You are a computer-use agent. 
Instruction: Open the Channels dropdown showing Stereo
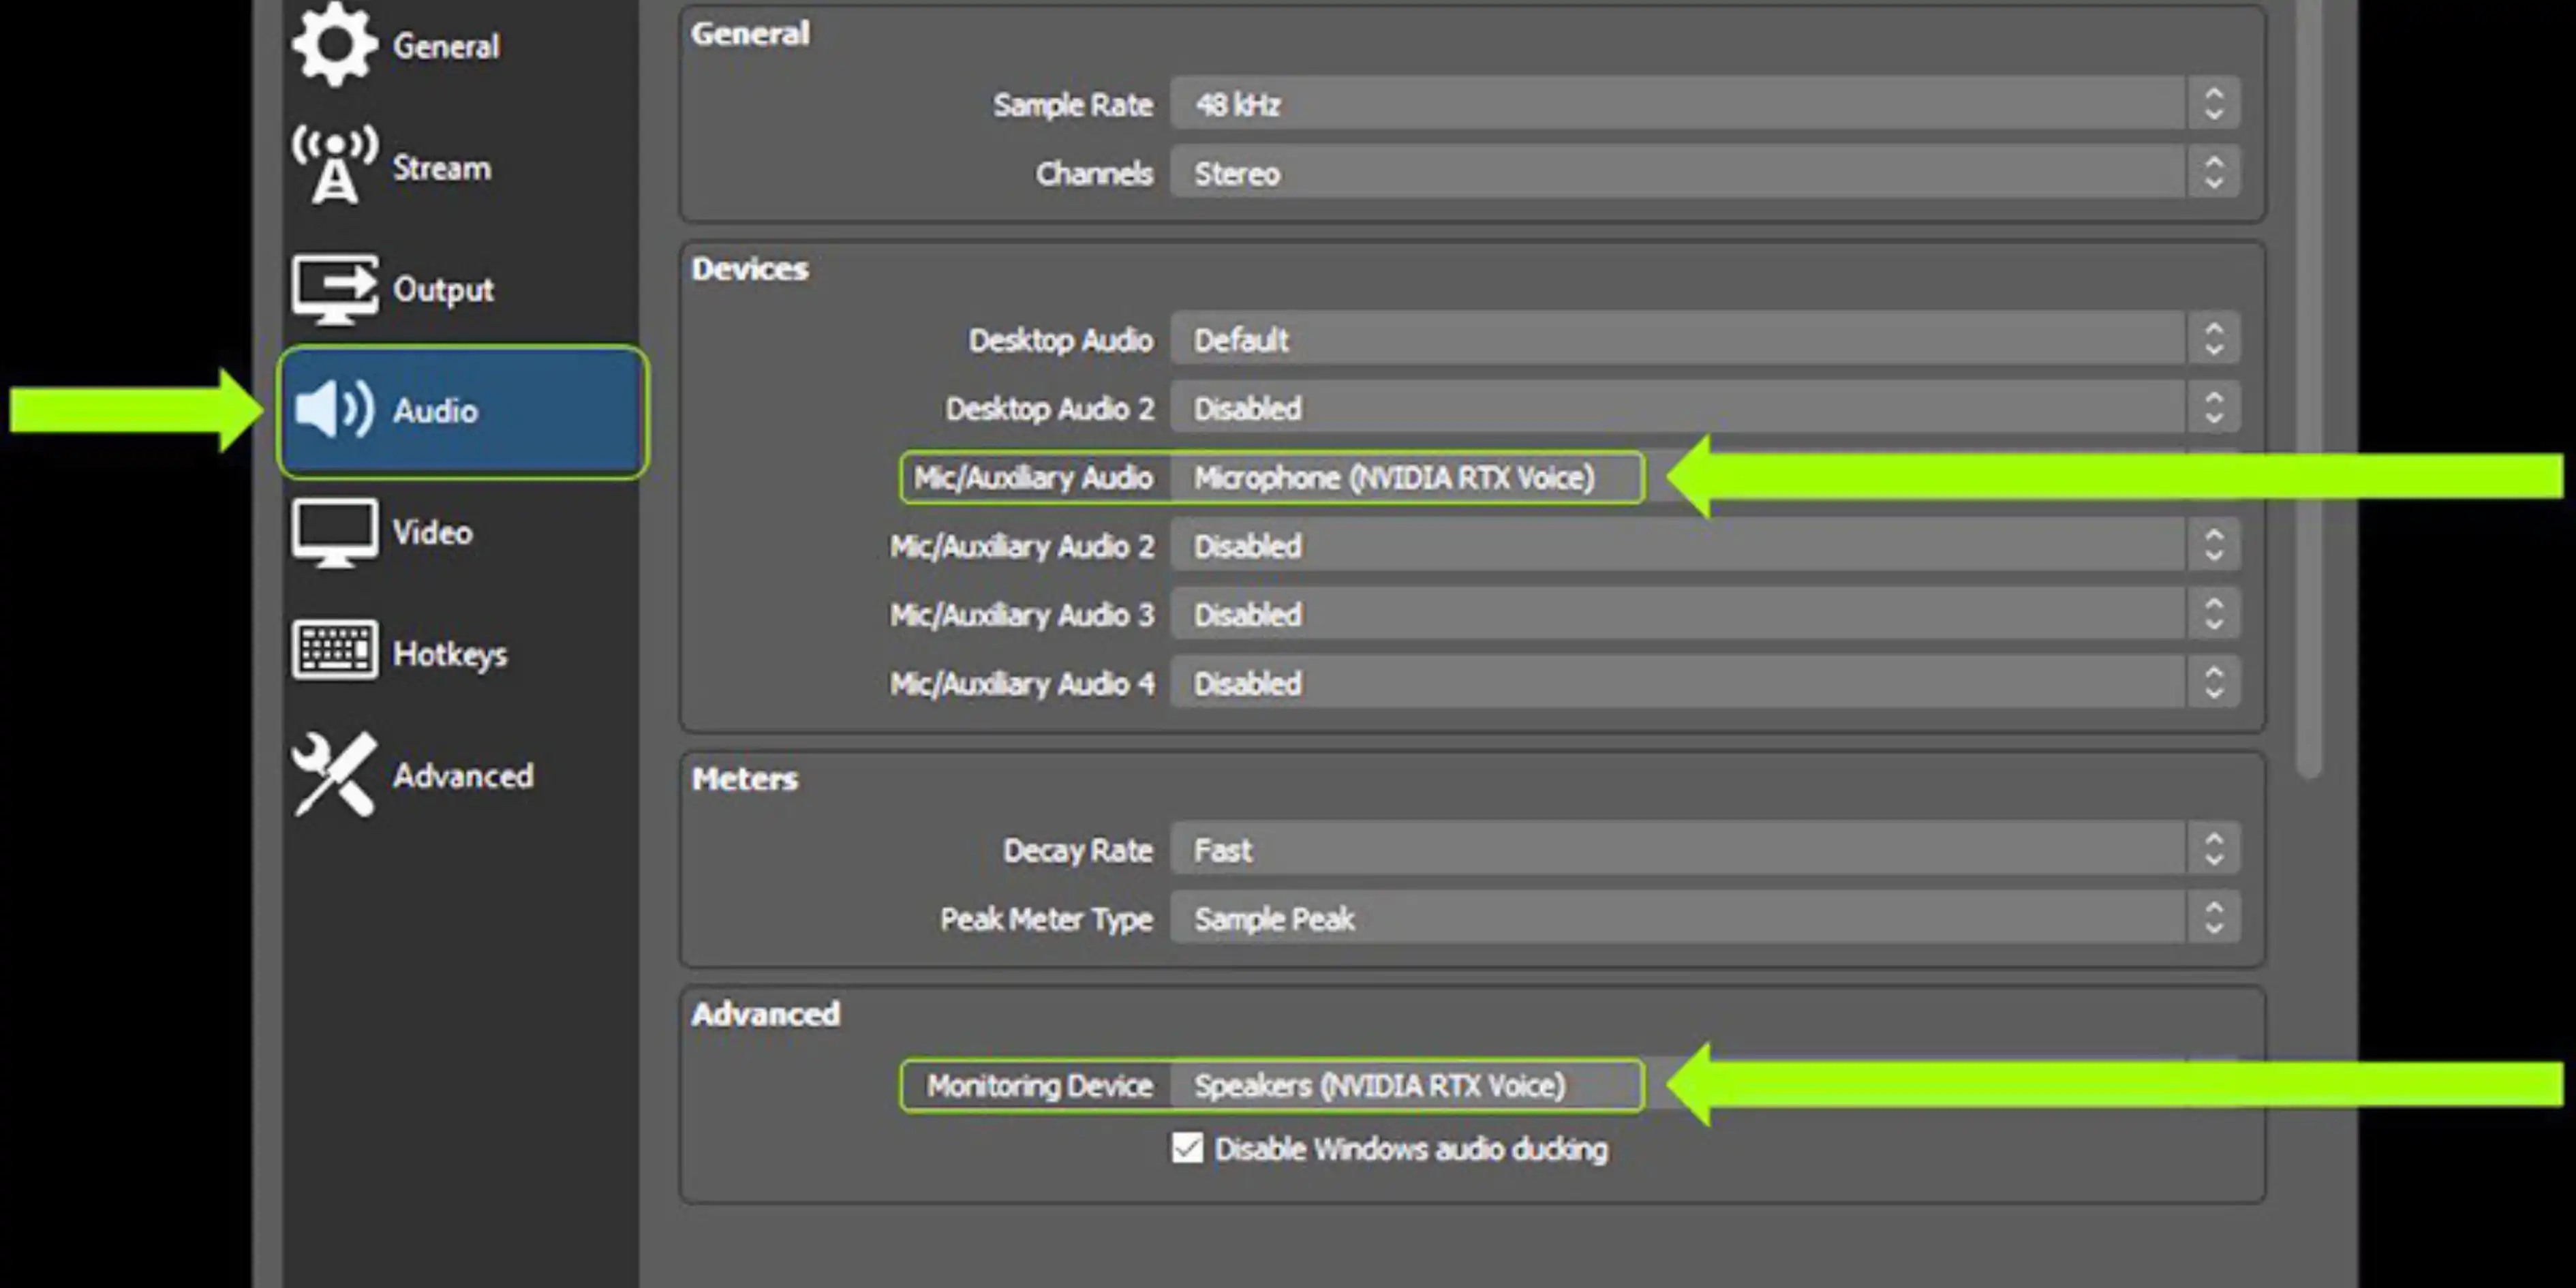point(1705,173)
